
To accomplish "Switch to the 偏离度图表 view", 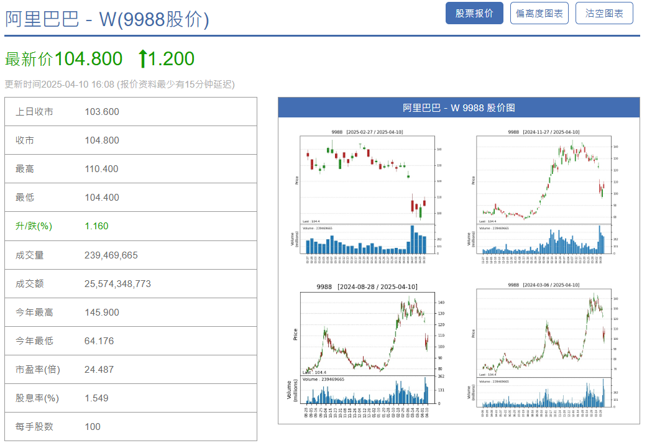I will click(539, 13).
